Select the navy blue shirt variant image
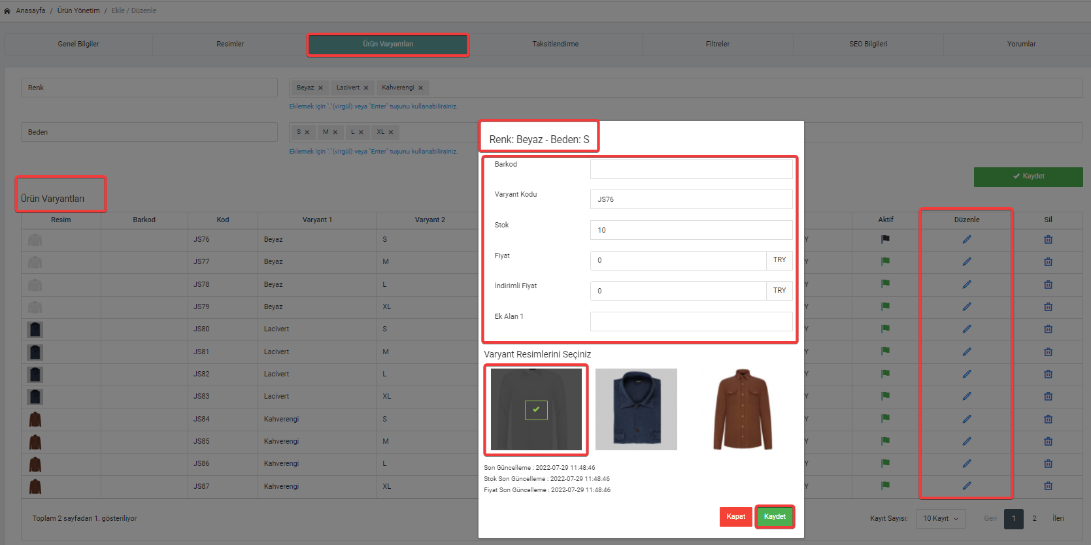 [x=636, y=409]
